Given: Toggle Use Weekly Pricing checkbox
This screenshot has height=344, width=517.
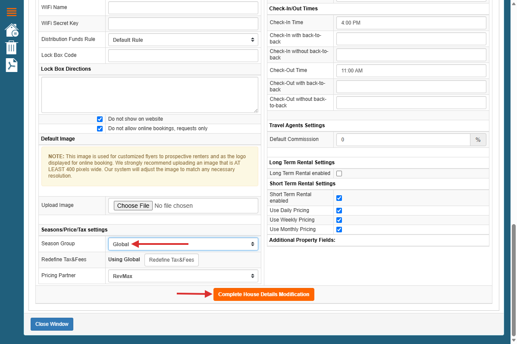Looking at the screenshot, I should click(x=339, y=220).
